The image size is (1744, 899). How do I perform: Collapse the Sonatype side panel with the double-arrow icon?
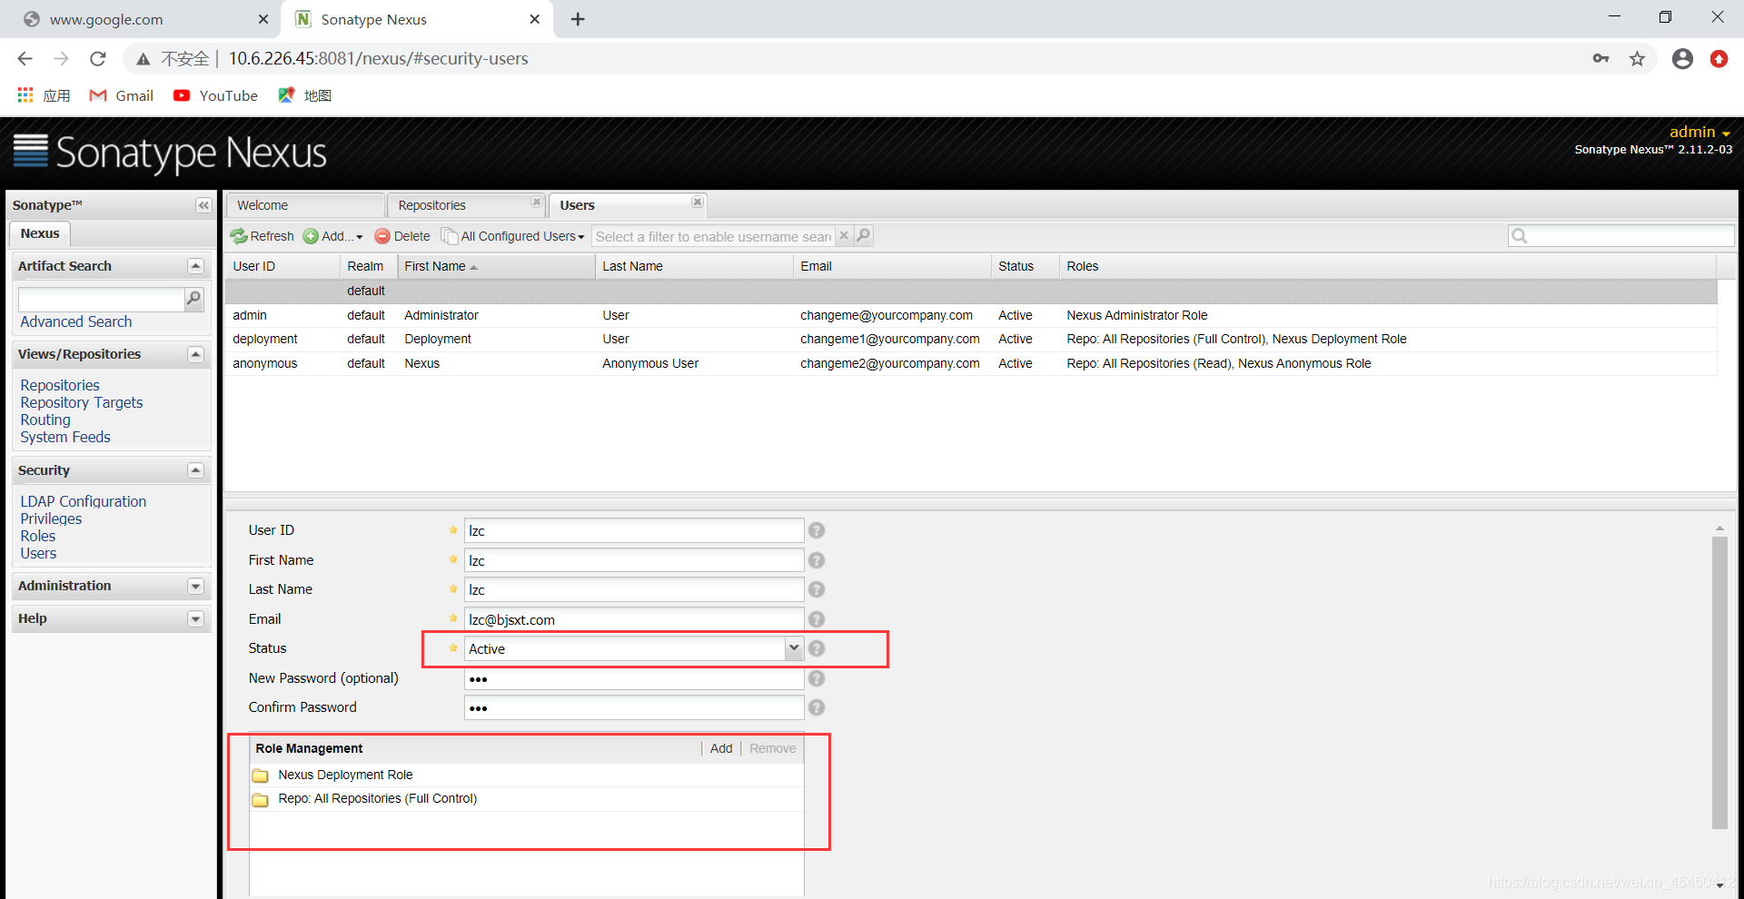point(203,205)
